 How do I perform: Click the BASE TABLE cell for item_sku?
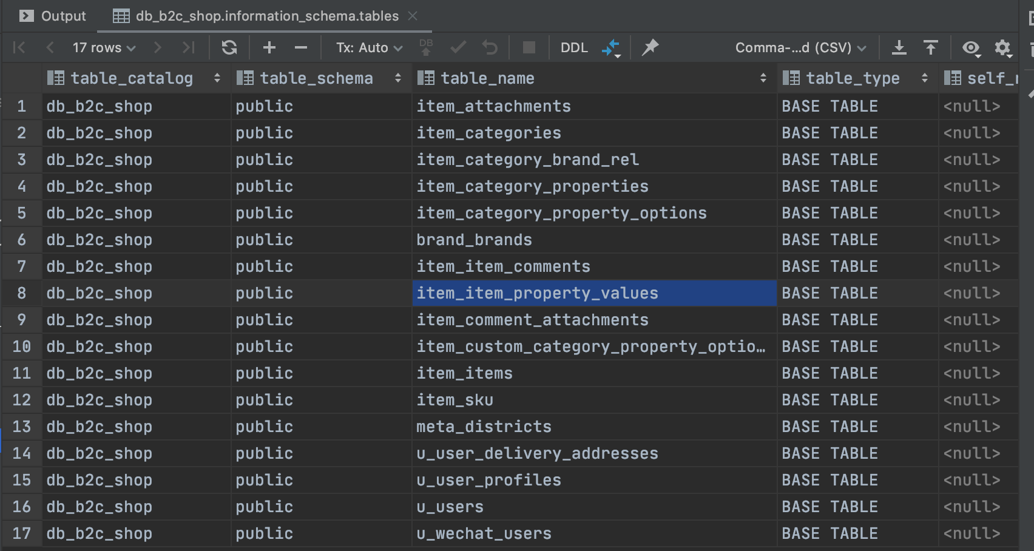[858, 400]
